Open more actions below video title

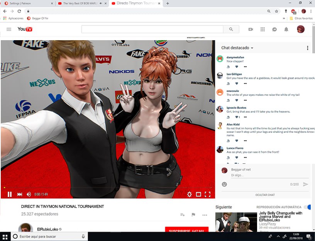(205, 215)
